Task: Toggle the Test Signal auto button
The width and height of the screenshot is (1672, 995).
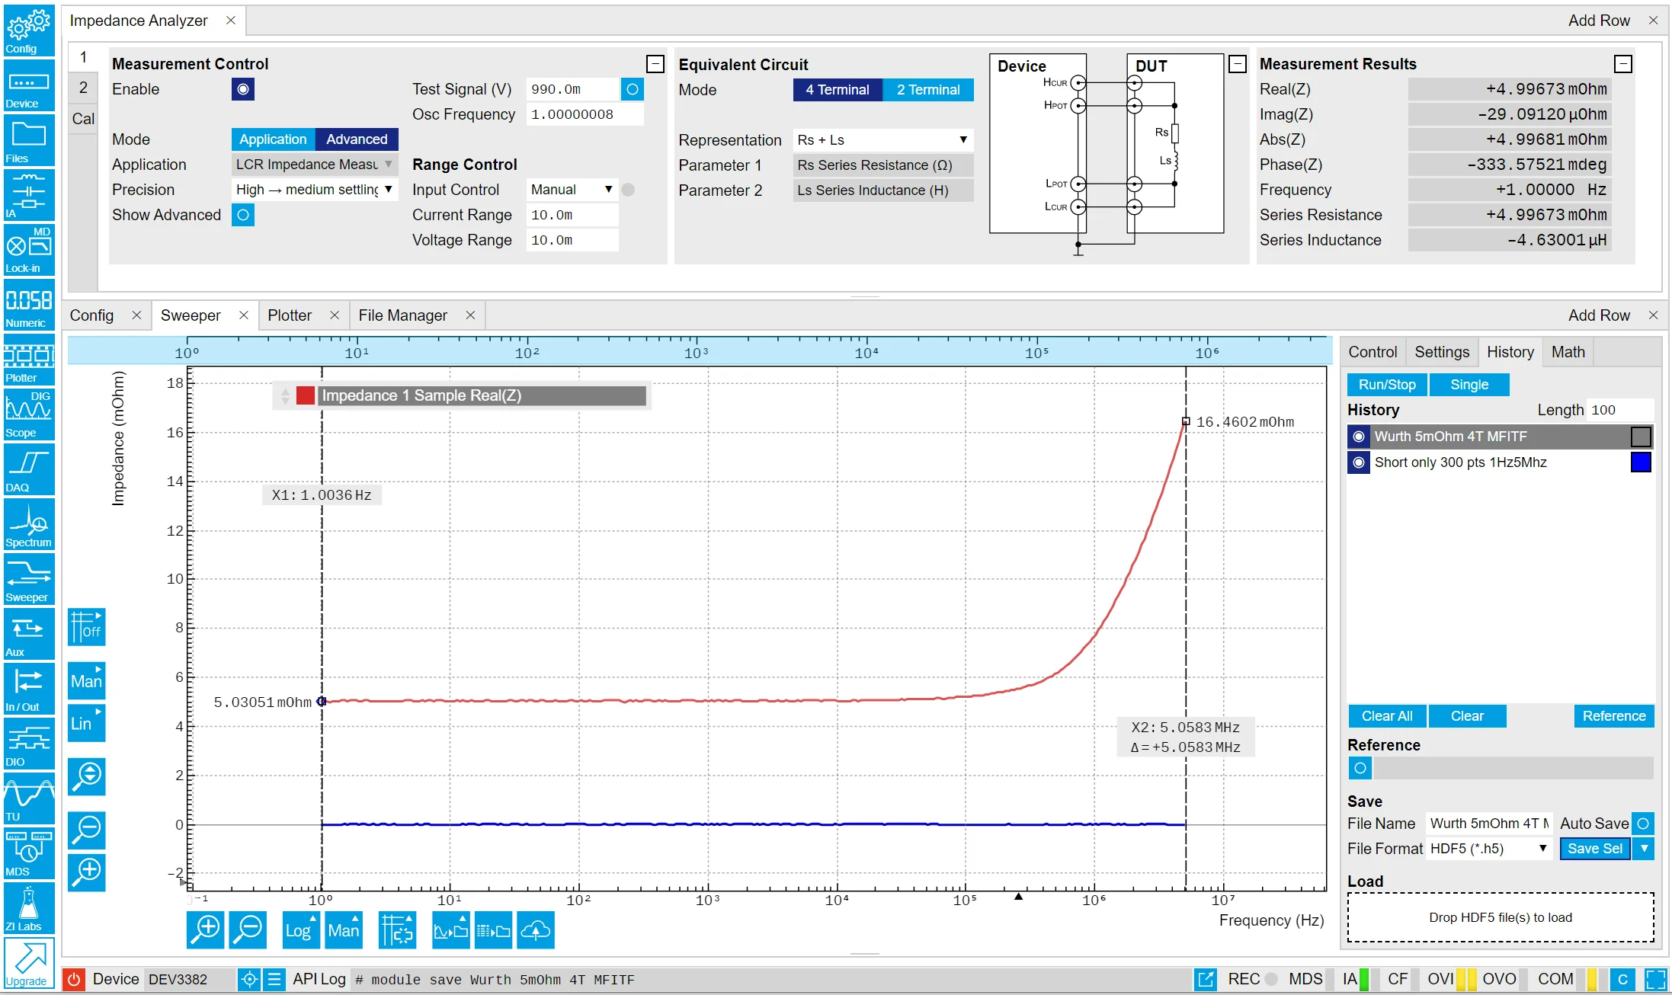Action: point(633,89)
